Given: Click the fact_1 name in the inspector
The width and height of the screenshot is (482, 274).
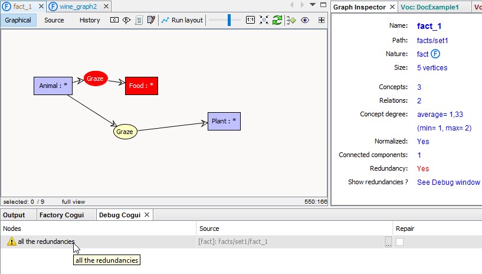Looking at the screenshot, I should click(429, 26).
